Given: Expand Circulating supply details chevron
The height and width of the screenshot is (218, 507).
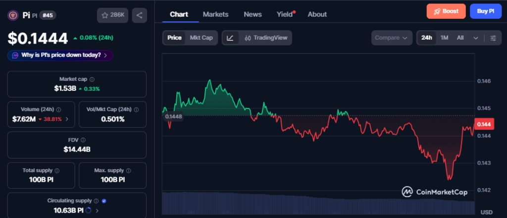Looking at the screenshot, I should tap(97, 211).
